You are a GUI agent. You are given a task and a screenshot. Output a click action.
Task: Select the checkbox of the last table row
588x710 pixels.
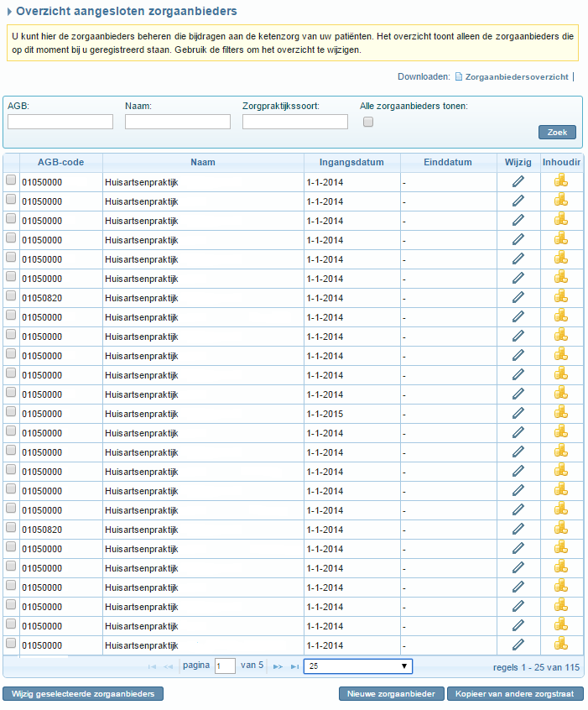11,644
